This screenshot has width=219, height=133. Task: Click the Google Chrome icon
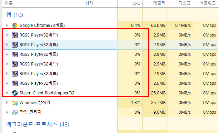[x=15, y=25]
